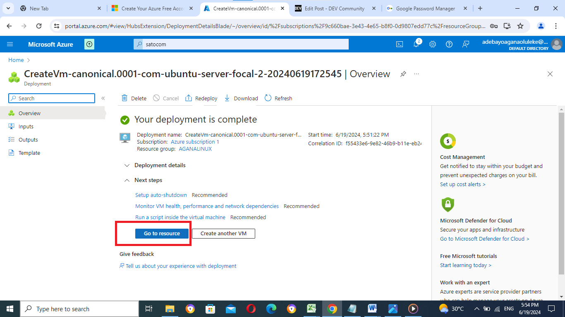The width and height of the screenshot is (565, 317).
Task: Open the Chrome profile icon
Action: [541, 26]
